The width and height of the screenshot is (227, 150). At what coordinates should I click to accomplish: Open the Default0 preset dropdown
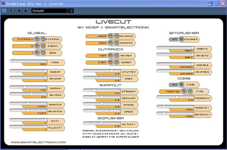tap(49, 11)
